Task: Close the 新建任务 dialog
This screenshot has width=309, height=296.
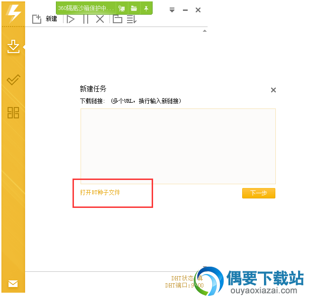Action: click(x=273, y=90)
